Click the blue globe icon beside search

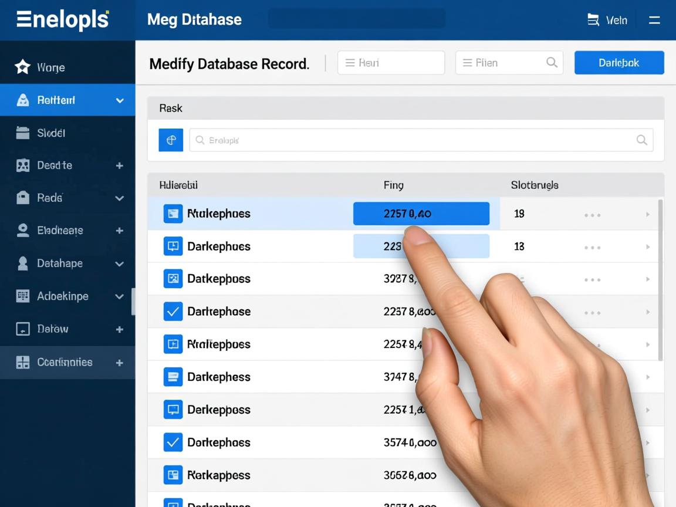(x=171, y=140)
